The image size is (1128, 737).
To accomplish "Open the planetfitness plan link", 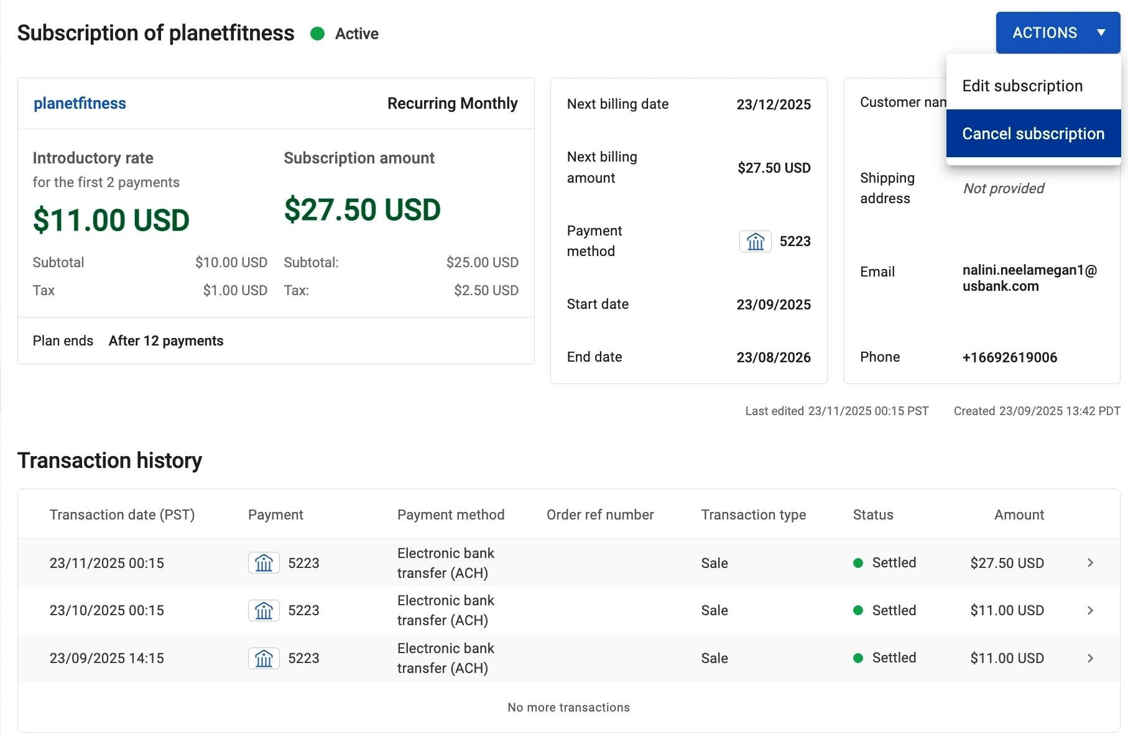I will (x=80, y=103).
